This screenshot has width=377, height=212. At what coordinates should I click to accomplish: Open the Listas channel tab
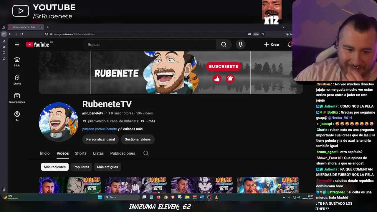pyautogui.click(x=98, y=153)
